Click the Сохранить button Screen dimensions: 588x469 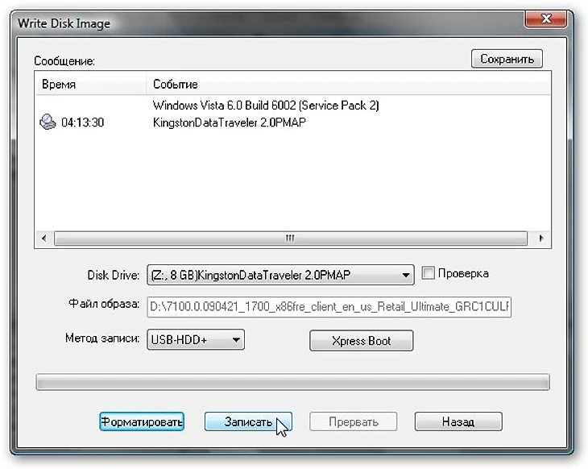click(x=507, y=59)
